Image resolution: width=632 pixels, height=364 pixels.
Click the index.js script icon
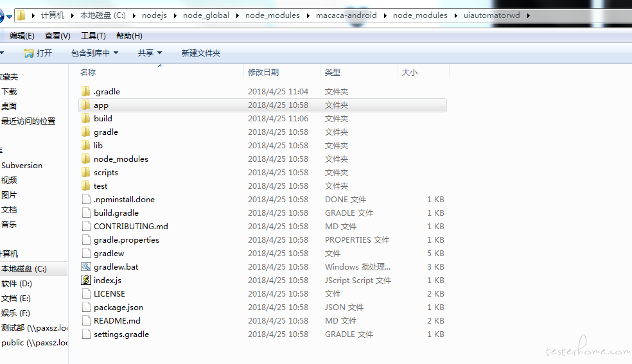tap(86, 281)
